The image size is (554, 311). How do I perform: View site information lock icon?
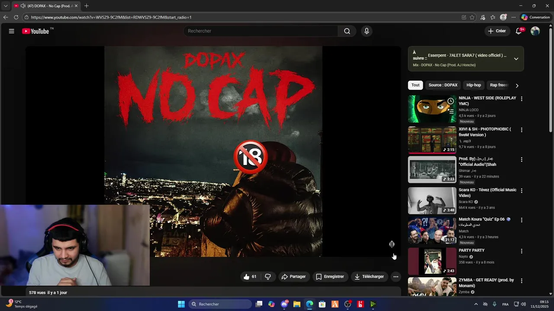[x=26, y=17]
